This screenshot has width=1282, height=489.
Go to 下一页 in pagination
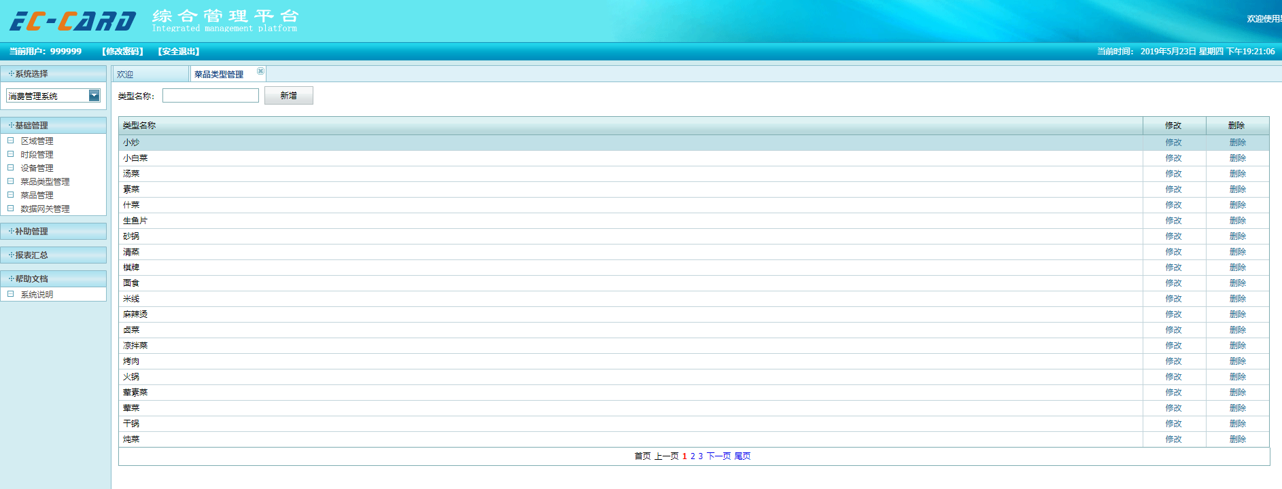(x=718, y=456)
